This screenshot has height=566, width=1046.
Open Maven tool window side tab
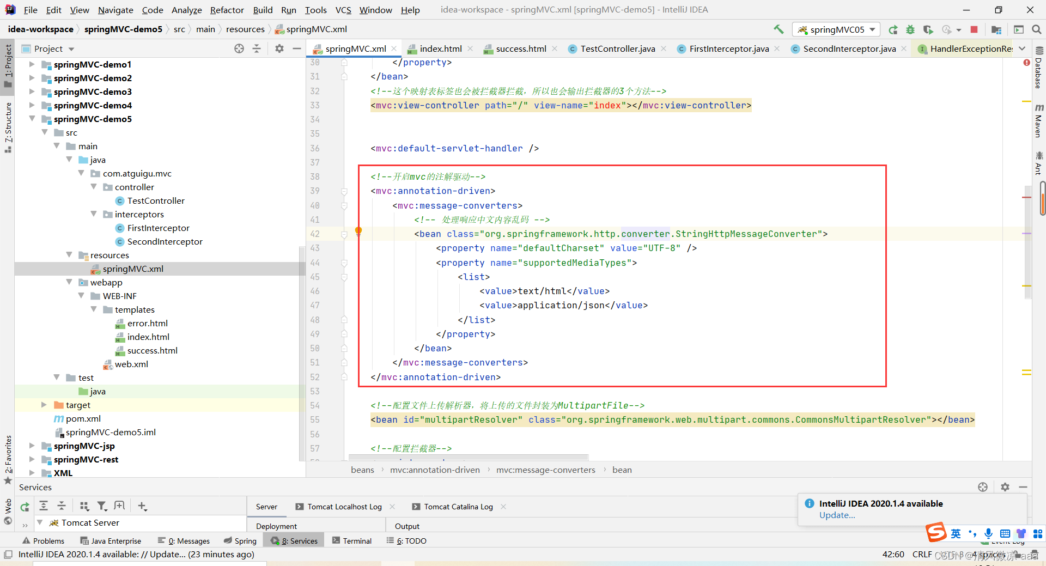coord(1039,121)
